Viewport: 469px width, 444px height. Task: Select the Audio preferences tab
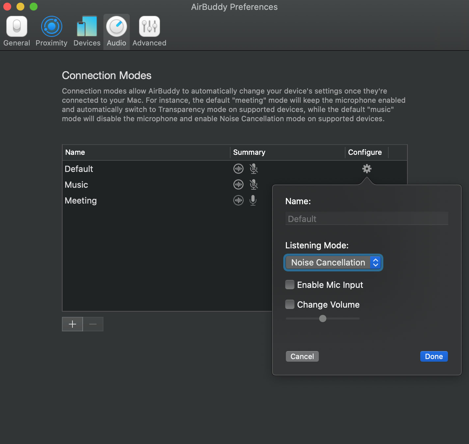coord(117,32)
